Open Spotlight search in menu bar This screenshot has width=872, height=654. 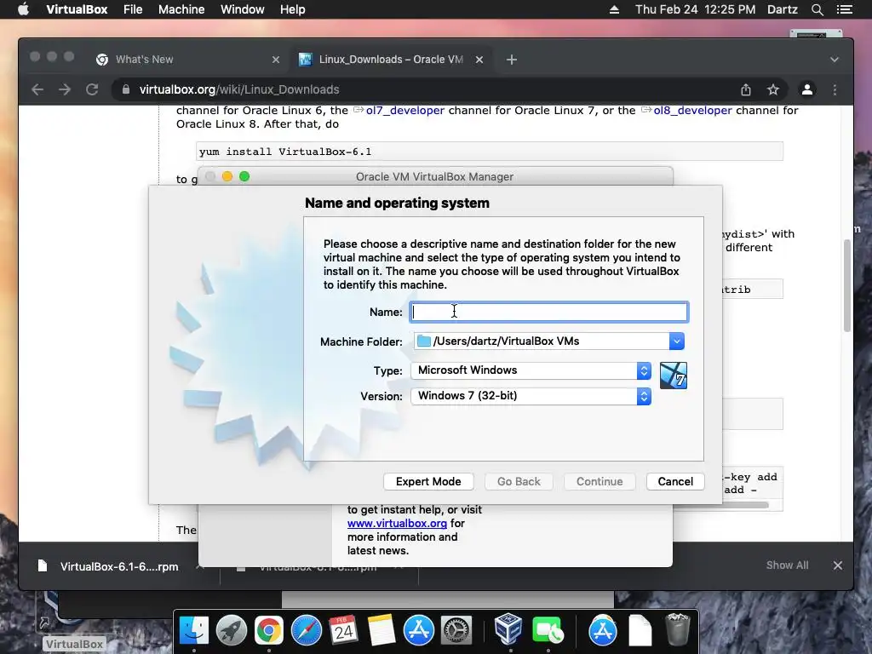[x=817, y=9]
